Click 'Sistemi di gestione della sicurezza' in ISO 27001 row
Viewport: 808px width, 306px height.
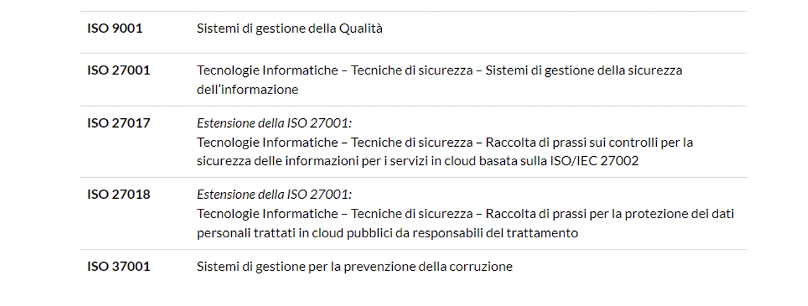[584, 71]
